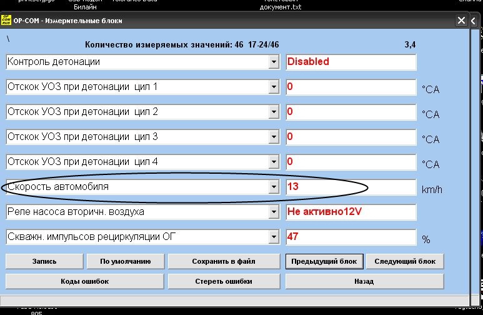Open Коды ошибок

pyautogui.click(x=85, y=281)
